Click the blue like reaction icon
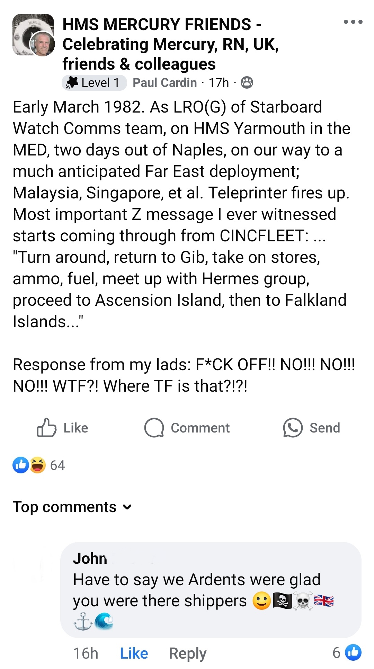The height and width of the screenshot is (669, 374). 21,465
